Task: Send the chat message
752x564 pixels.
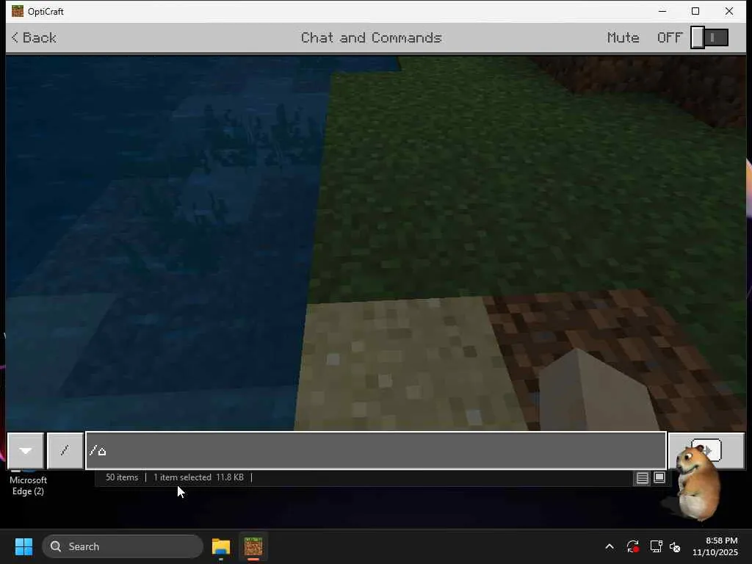Action: (706, 450)
